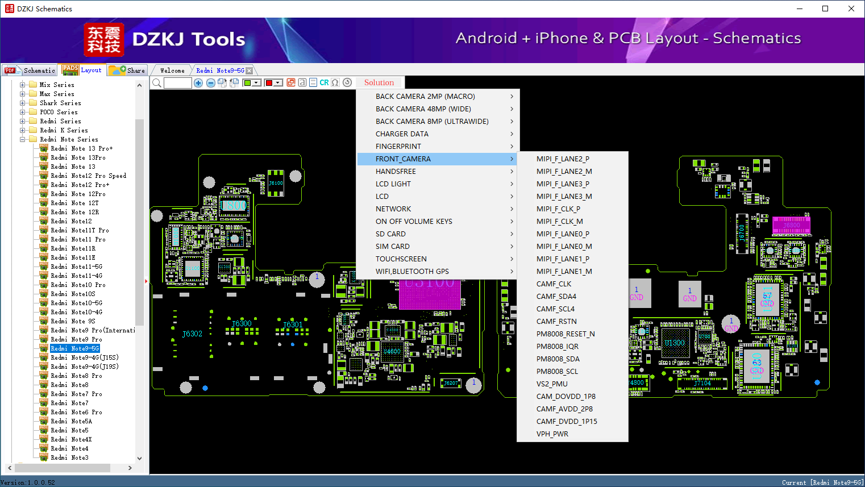The image size is (865, 487).
Task: Expand the POCO Series folder
Action: (23, 112)
